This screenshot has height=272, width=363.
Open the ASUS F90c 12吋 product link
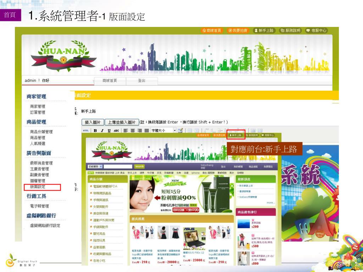194,254
